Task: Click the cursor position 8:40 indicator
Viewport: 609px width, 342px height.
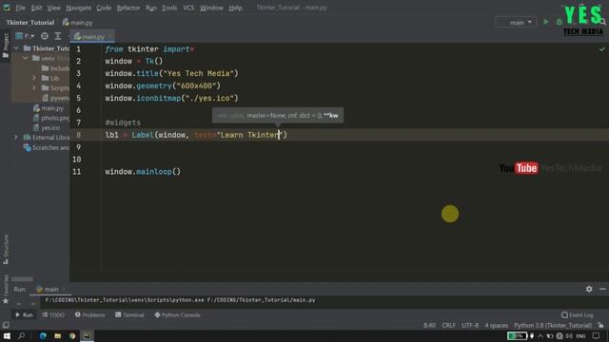Action: point(429,325)
